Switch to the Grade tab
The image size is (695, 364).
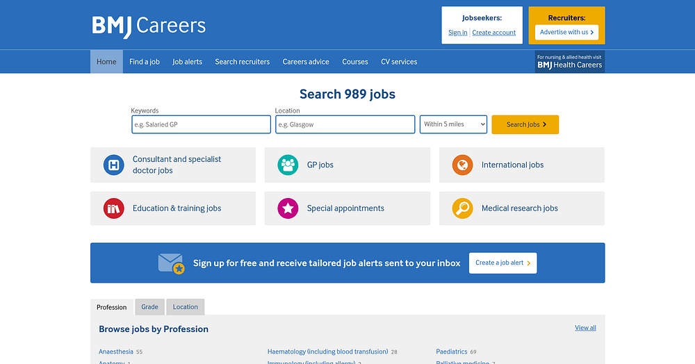click(150, 307)
